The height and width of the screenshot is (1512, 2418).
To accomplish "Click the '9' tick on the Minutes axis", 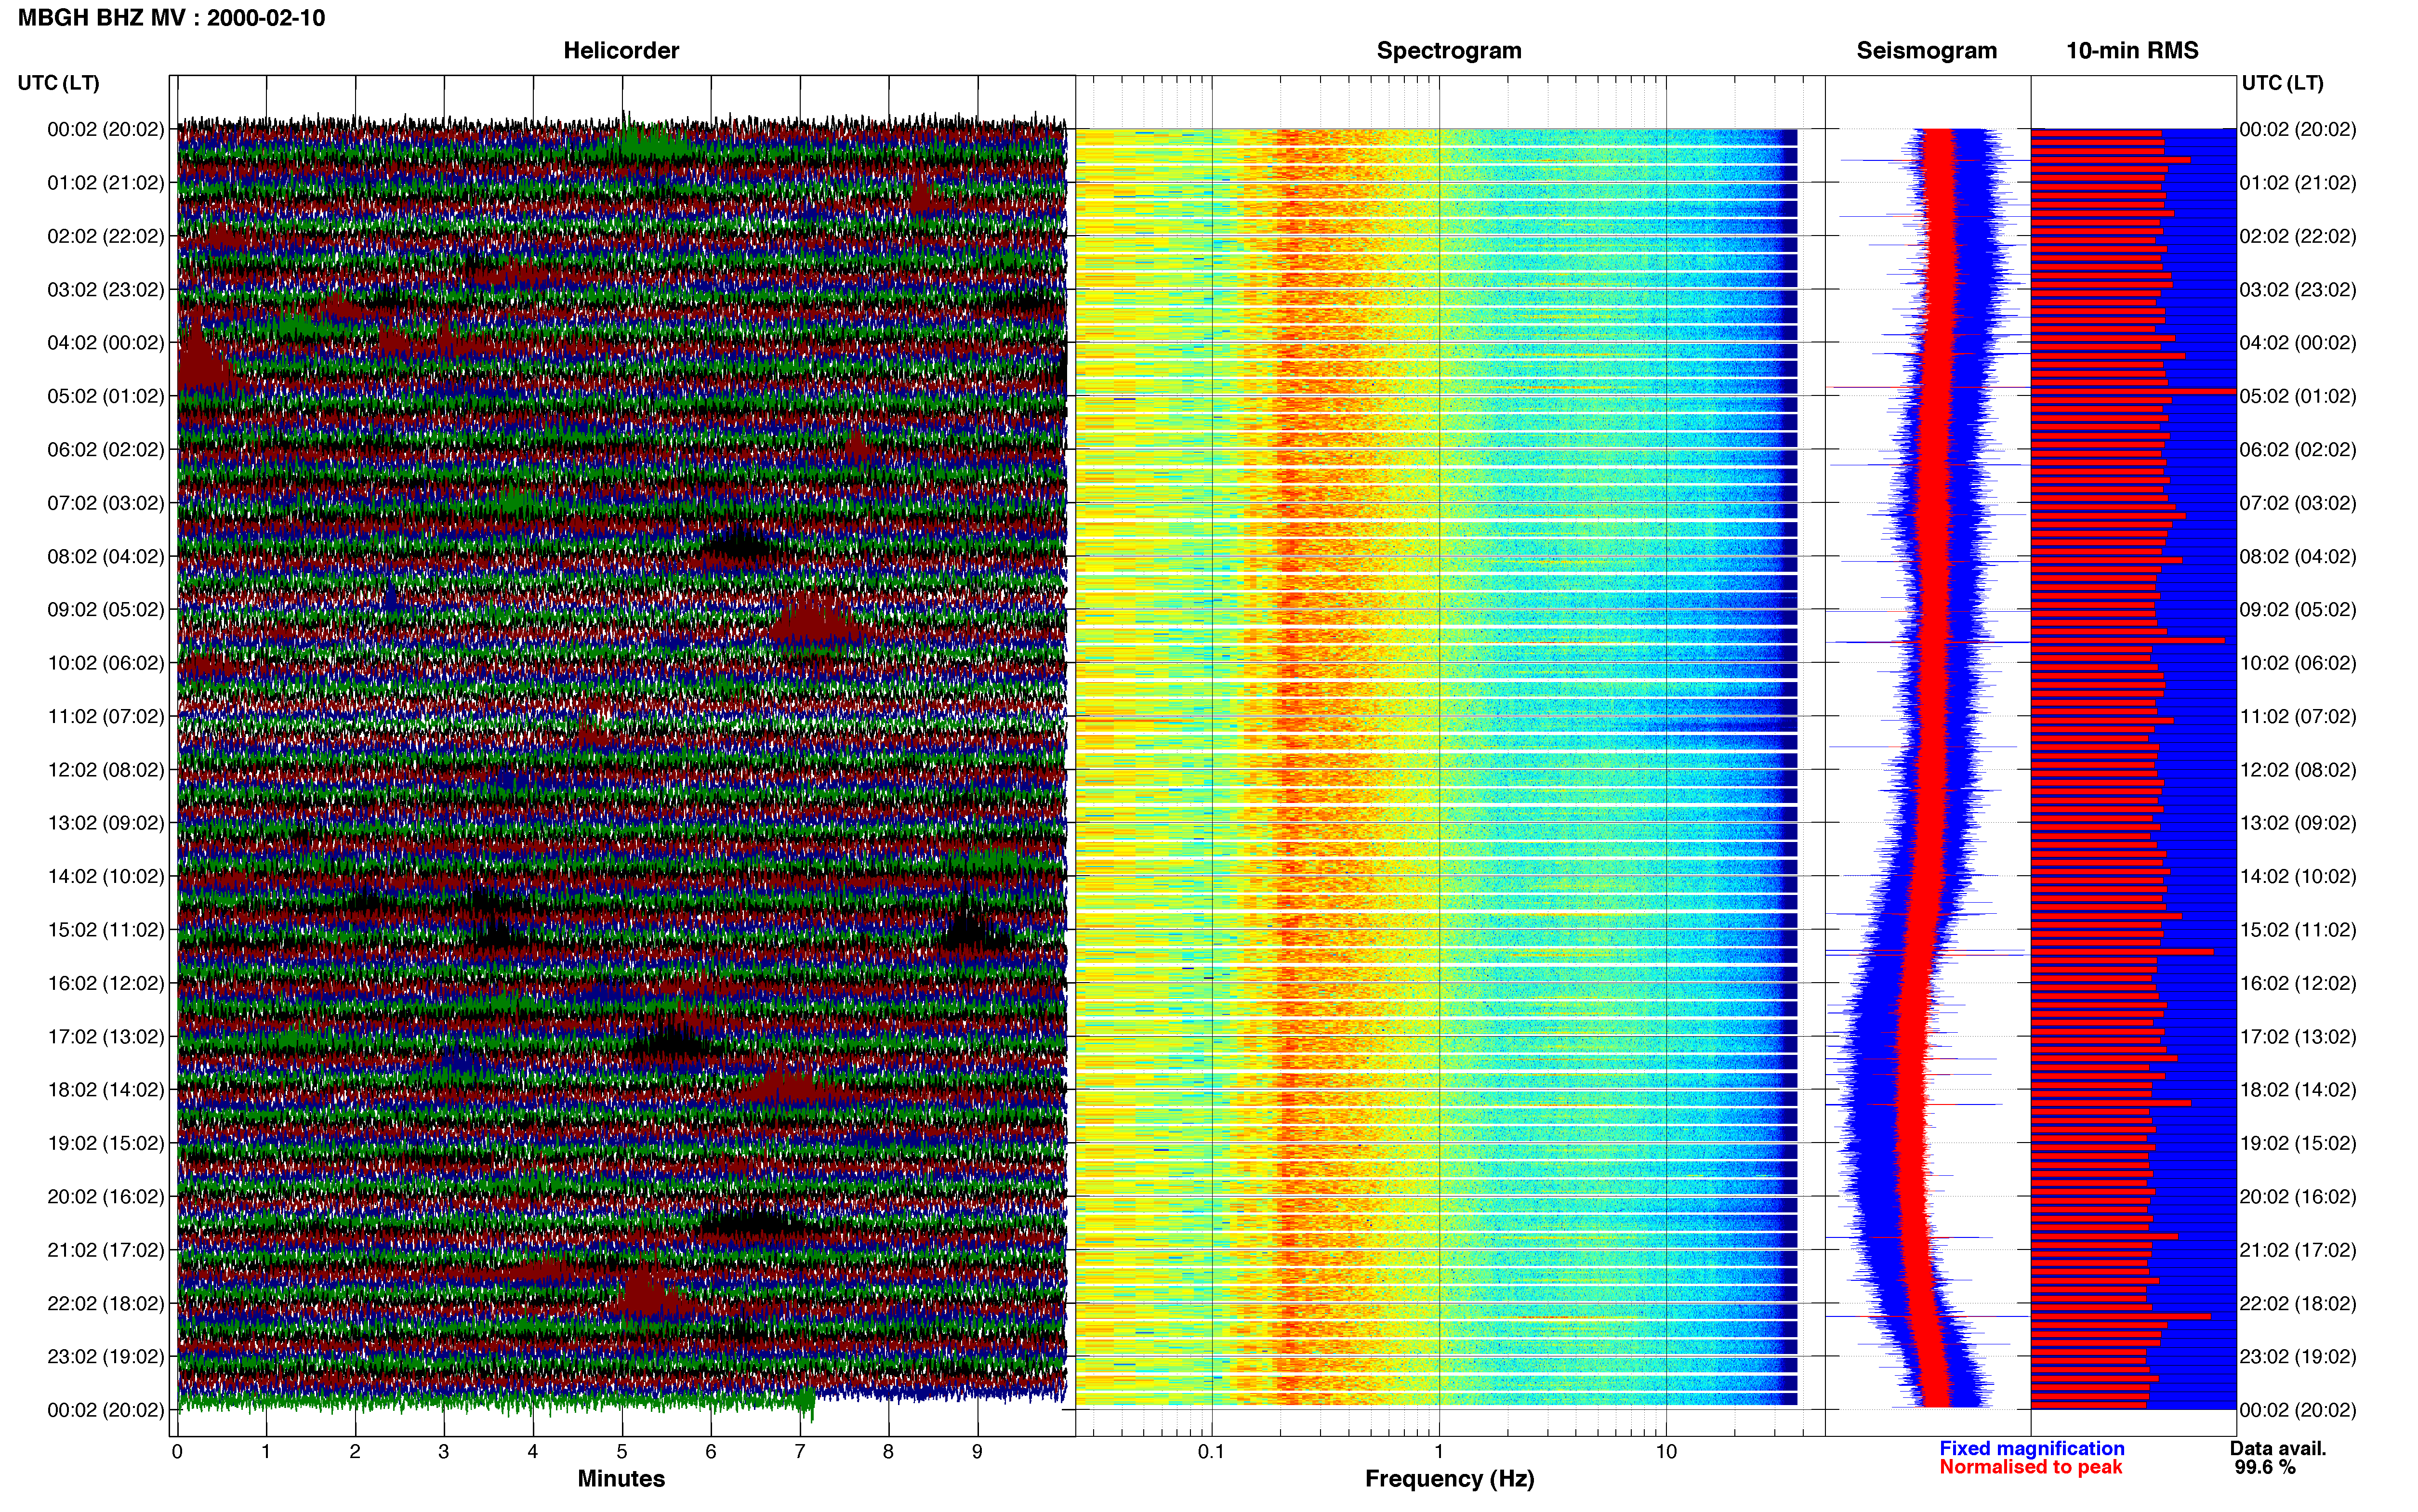I will coord(977,1452).
